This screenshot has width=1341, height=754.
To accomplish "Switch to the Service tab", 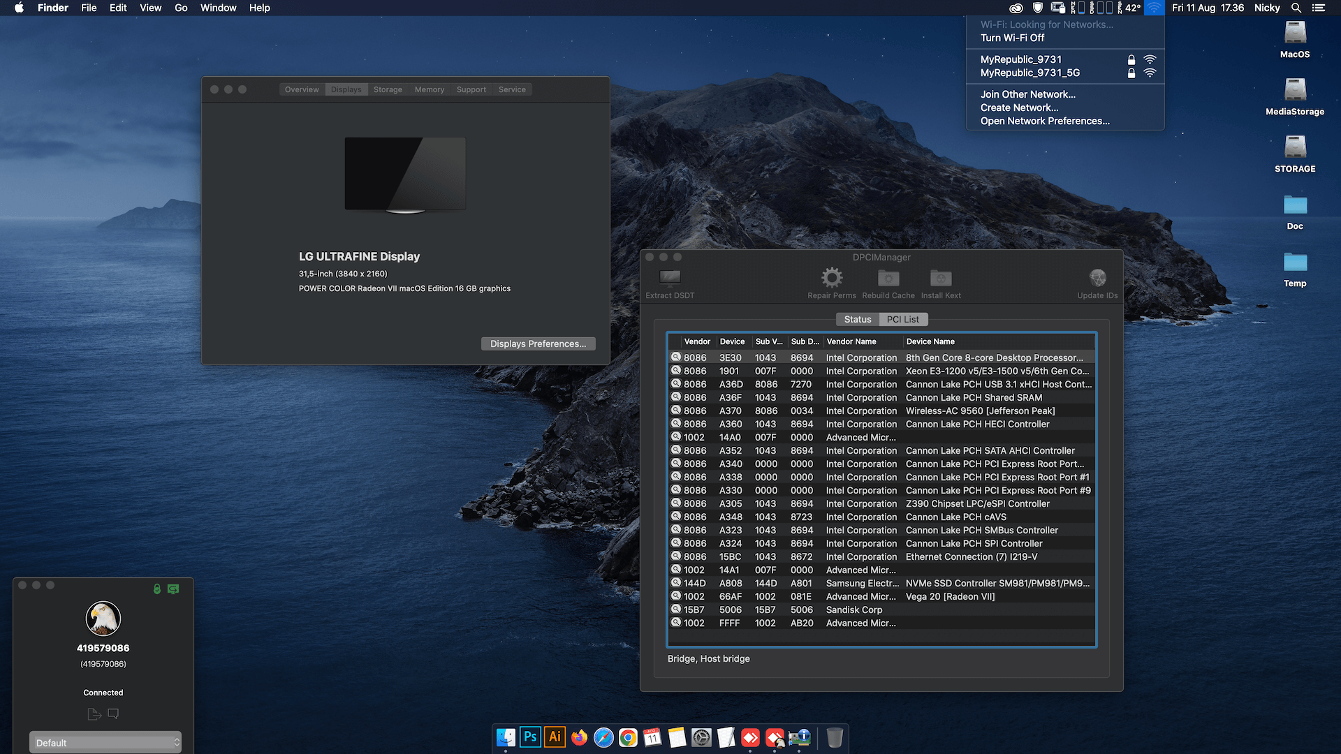I will click(x=512, y=89).
